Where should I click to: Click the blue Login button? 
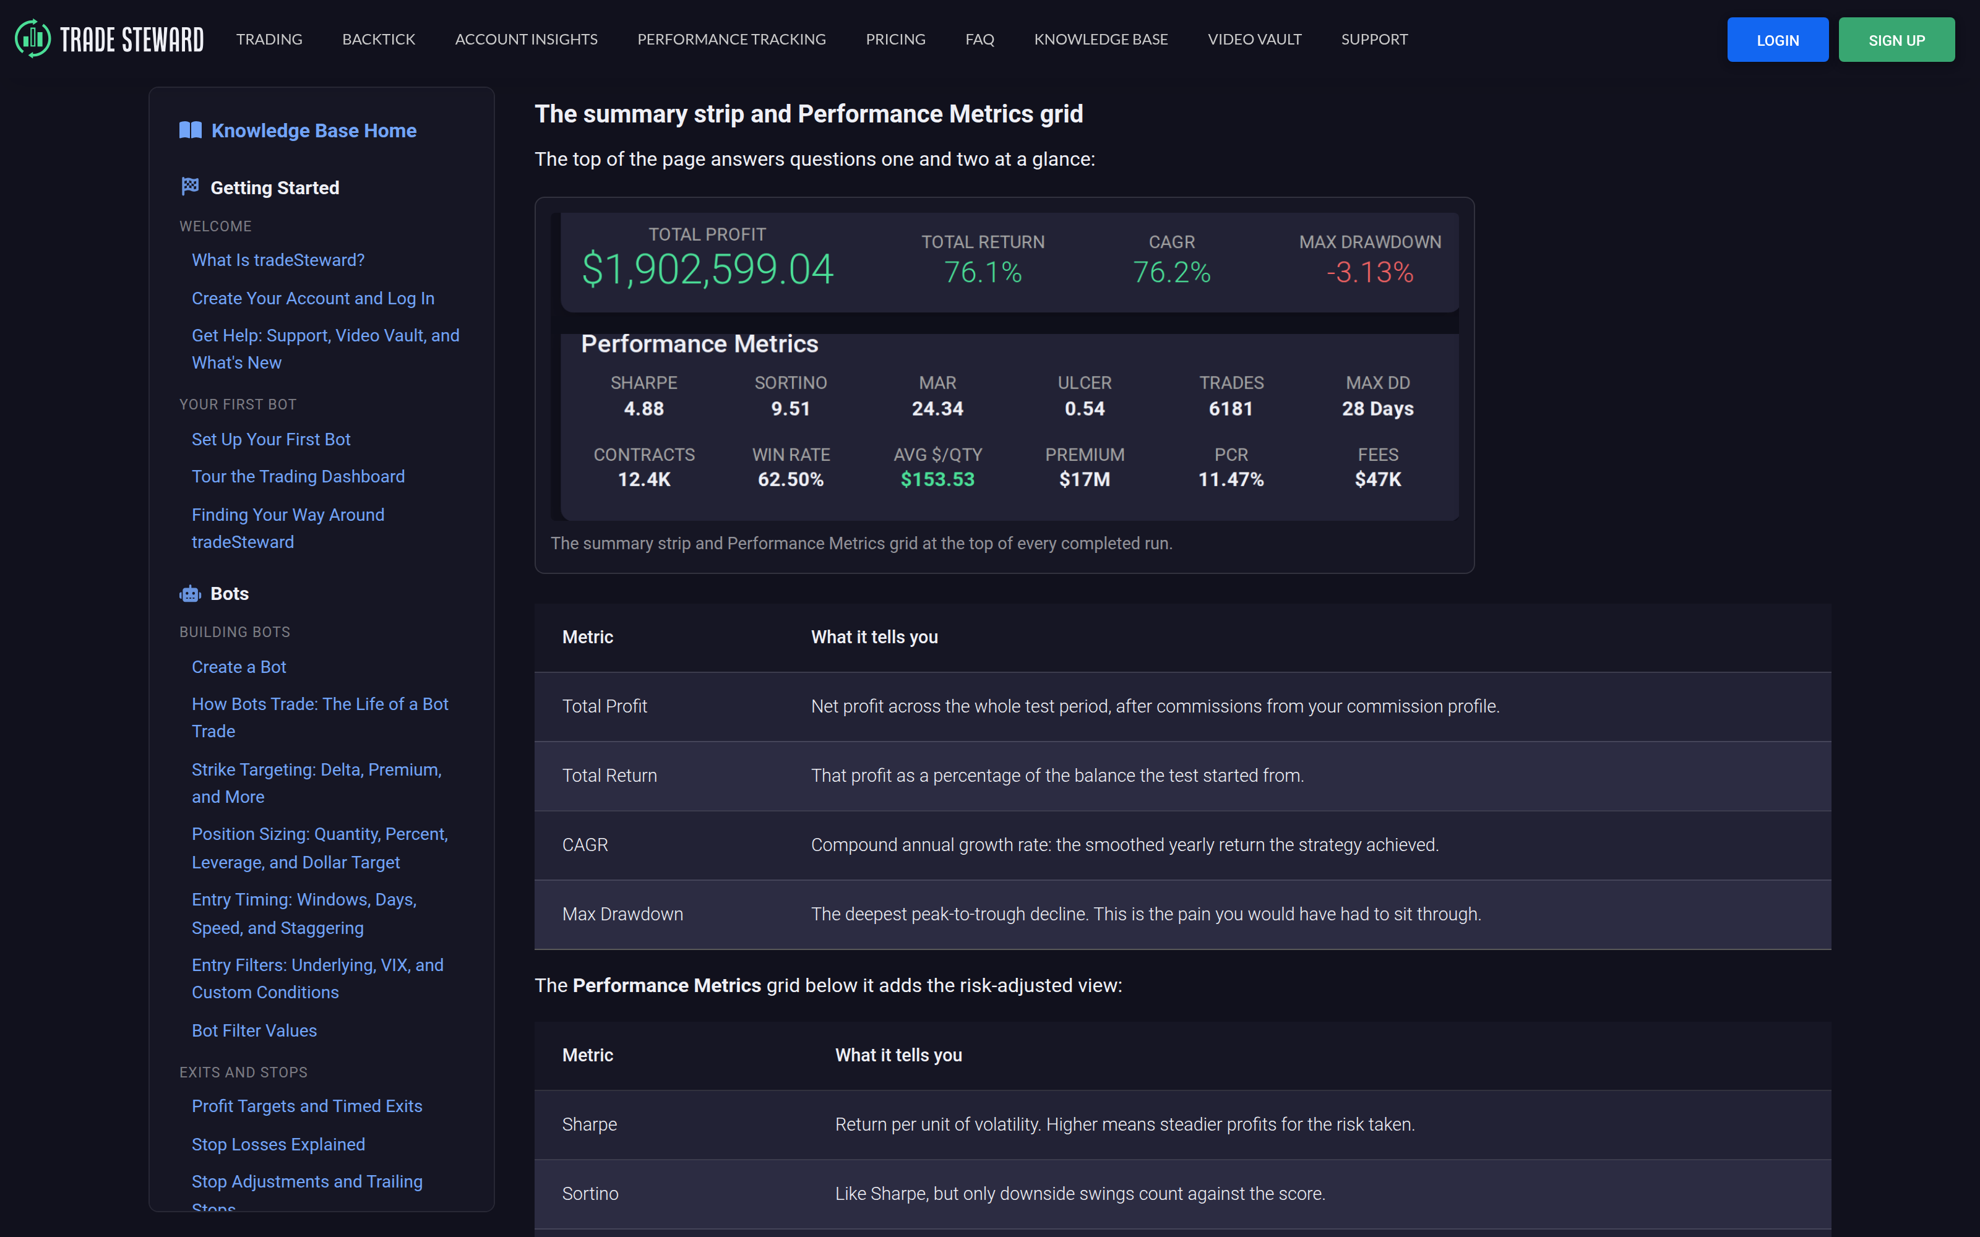click(1777, 39)
